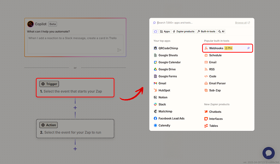The height and width of the screenshot is (164, 280).
Task: Select the Webhooks tool icon
Action: click(206, 48)
